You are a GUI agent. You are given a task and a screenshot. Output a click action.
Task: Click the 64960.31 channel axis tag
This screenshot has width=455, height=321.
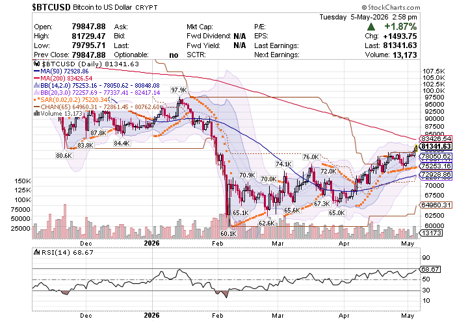click(436, 205)
